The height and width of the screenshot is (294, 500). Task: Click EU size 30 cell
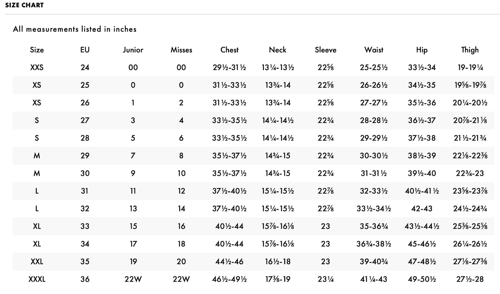85,173
